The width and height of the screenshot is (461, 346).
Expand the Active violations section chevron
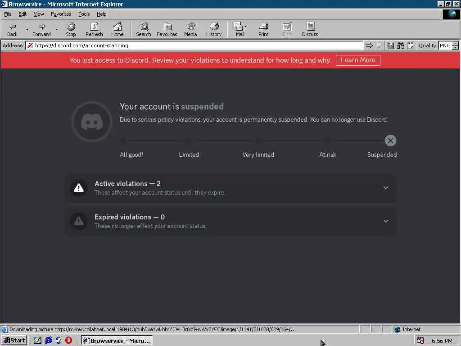[386, 188]
